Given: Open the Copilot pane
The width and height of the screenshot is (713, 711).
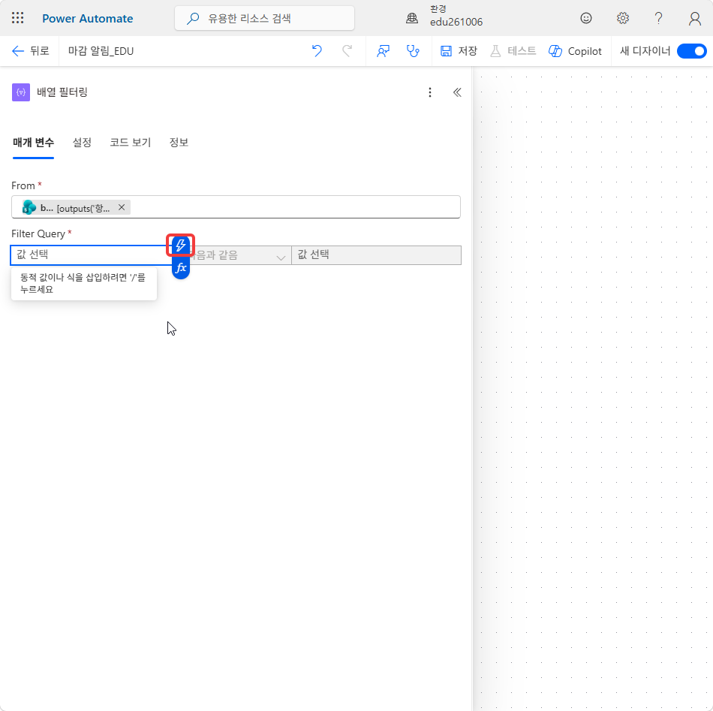Looking at the screenshot, I should point(575,51).
